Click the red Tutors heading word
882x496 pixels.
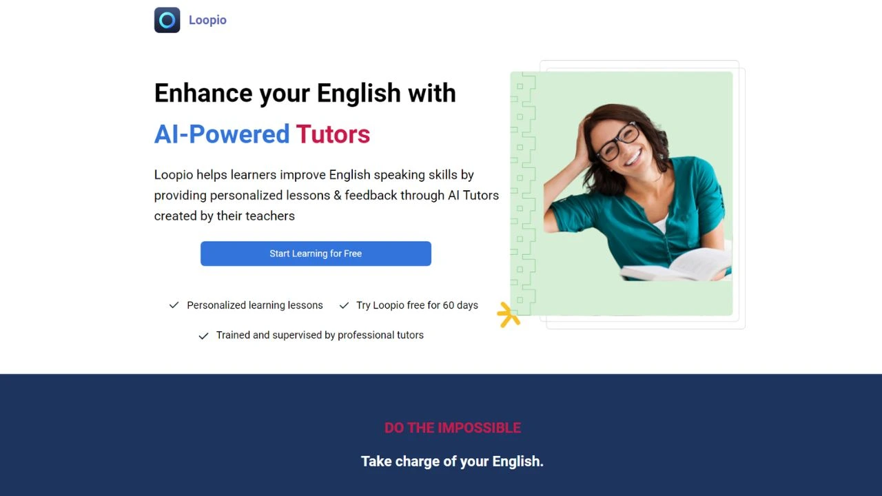(x=333, y=134)
